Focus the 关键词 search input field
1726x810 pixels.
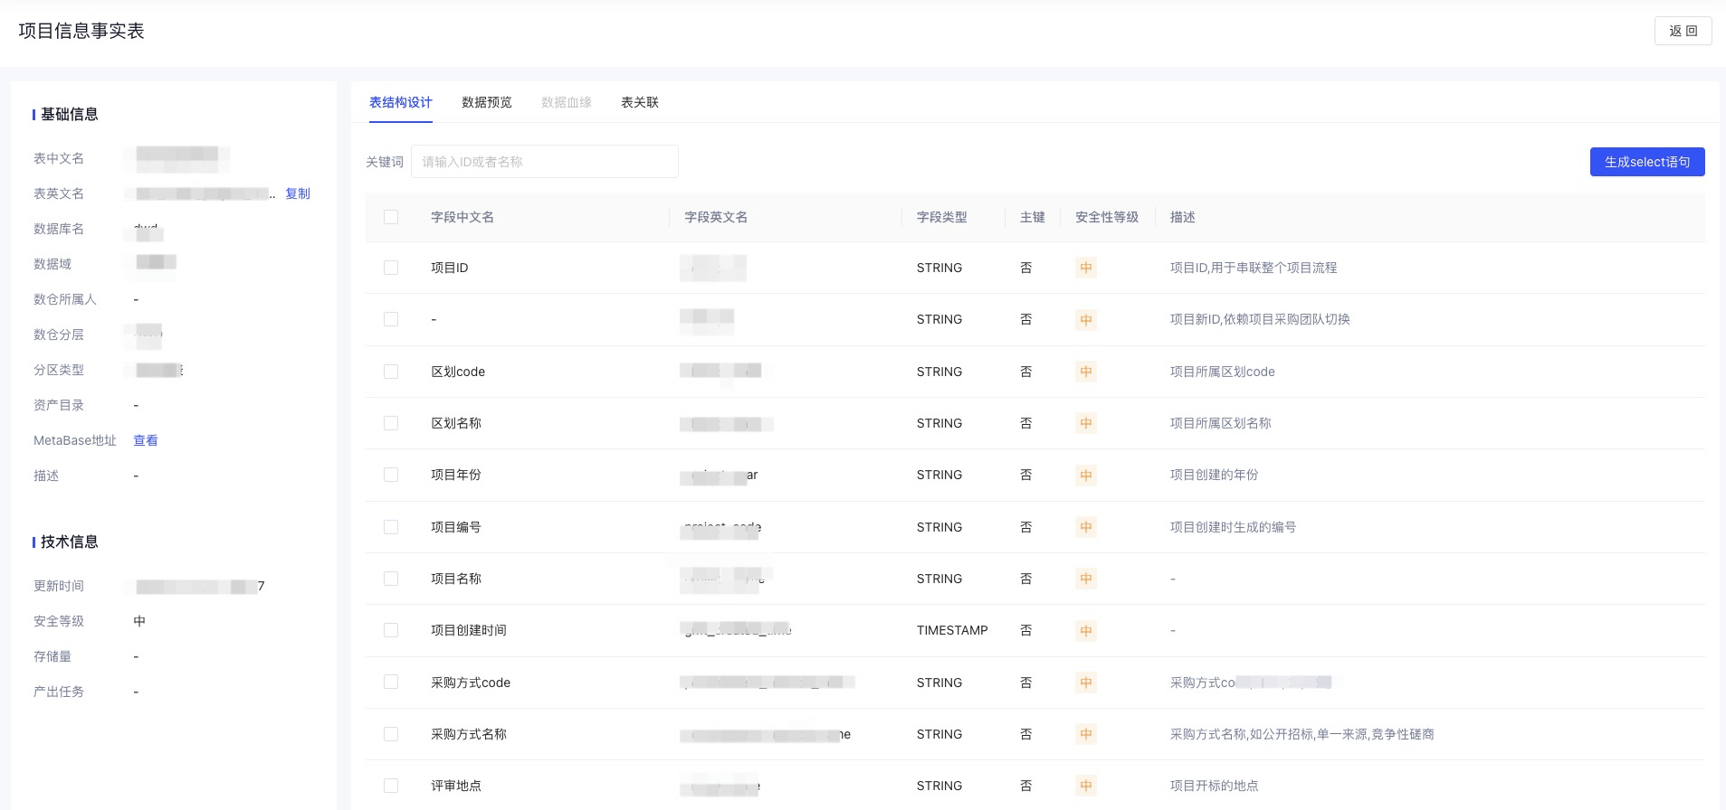545,162
